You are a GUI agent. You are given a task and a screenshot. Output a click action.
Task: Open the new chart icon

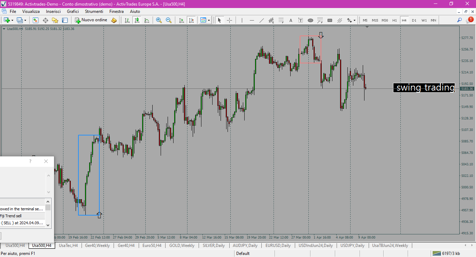coord(6,20)
